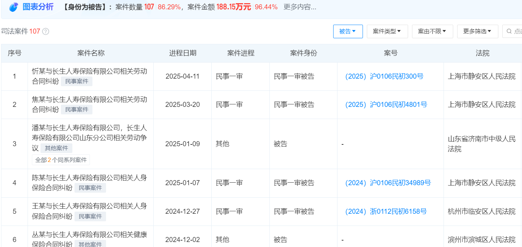Click the 法院 column header
This screenshot has width=522, height=247.
click(x=483, y=53)
